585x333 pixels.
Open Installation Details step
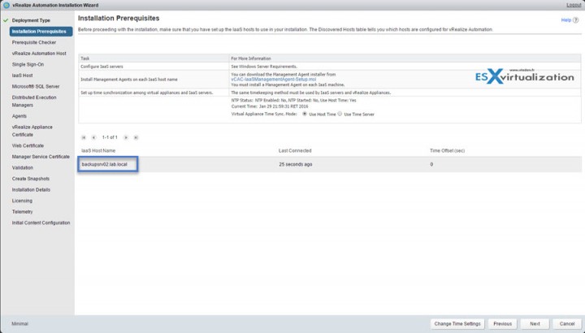(x=31, y=190)
